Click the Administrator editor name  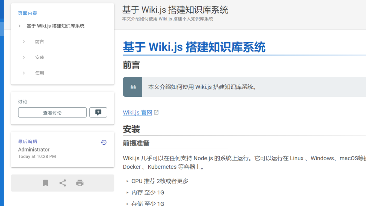pyautogui.click(x=34, y=150)
